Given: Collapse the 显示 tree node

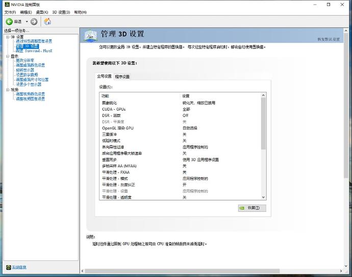Looking at the screenshot, I should (8, 56).
